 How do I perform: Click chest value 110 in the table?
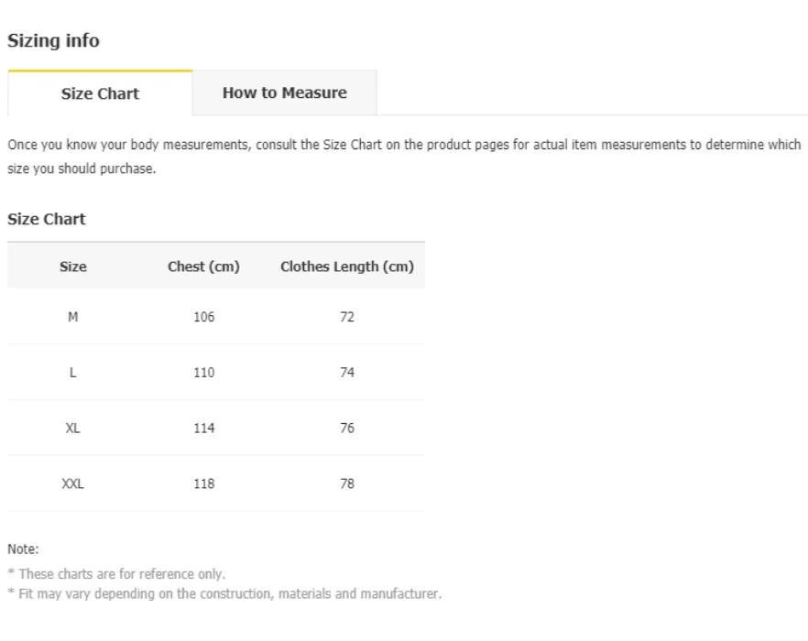[x=203, y=373]
